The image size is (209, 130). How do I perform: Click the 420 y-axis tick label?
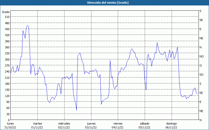click(x=7, y=35)
